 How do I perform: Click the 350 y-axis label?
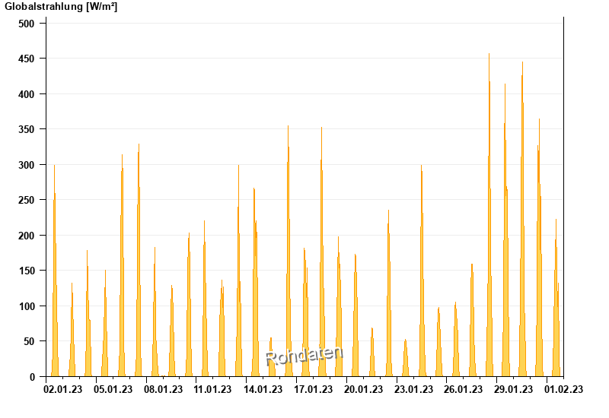[x=27, y=129]
